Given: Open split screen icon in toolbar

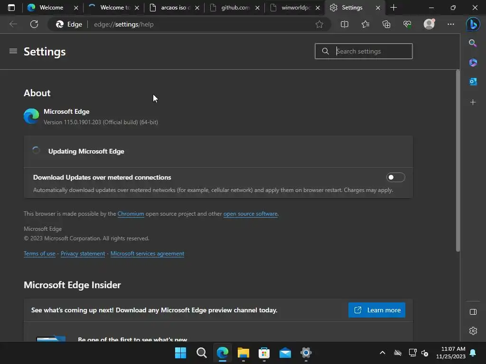Looking at the screenshot, I should click(345, 24).
